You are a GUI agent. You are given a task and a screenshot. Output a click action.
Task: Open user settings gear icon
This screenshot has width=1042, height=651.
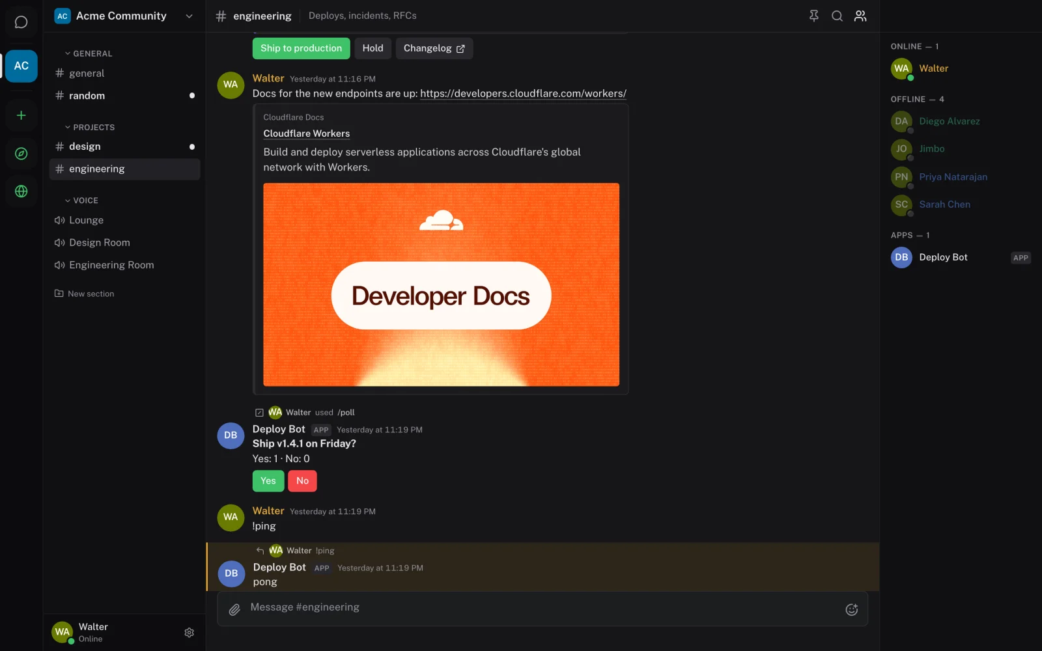[189, 633]
